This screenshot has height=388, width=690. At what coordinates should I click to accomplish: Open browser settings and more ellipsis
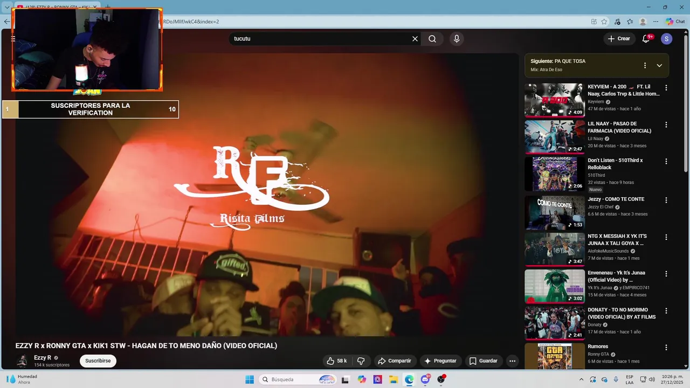(x=655, y=22)
